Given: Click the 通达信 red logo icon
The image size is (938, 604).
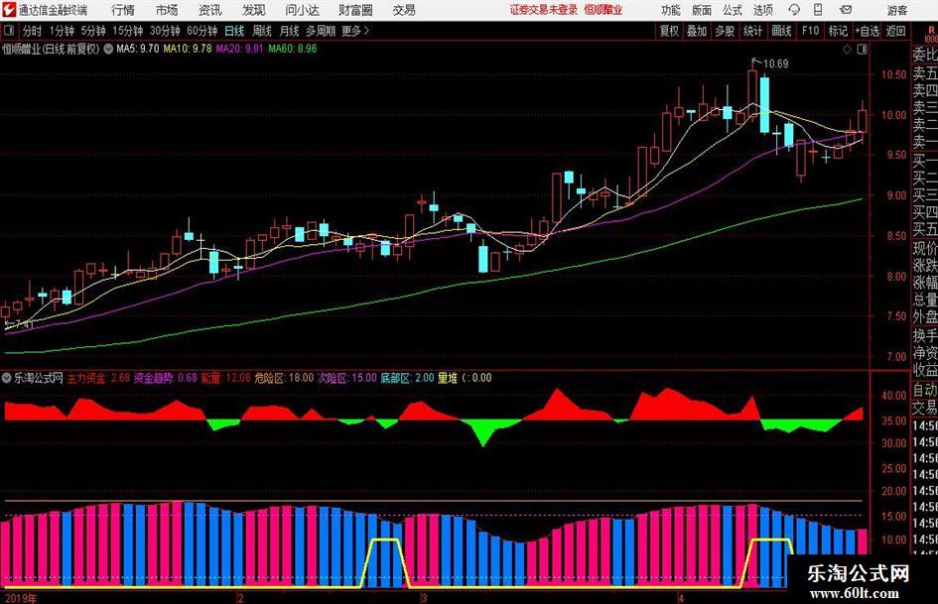Looking at the screenshot, I should point(8,9).
